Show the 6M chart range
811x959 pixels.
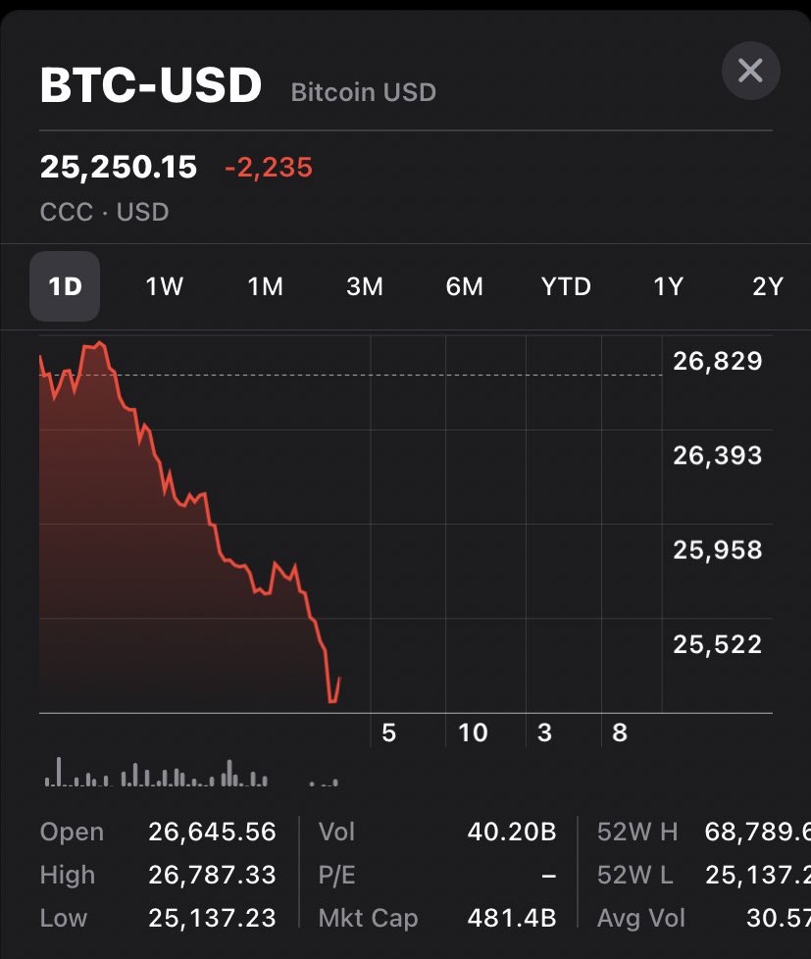465,286
